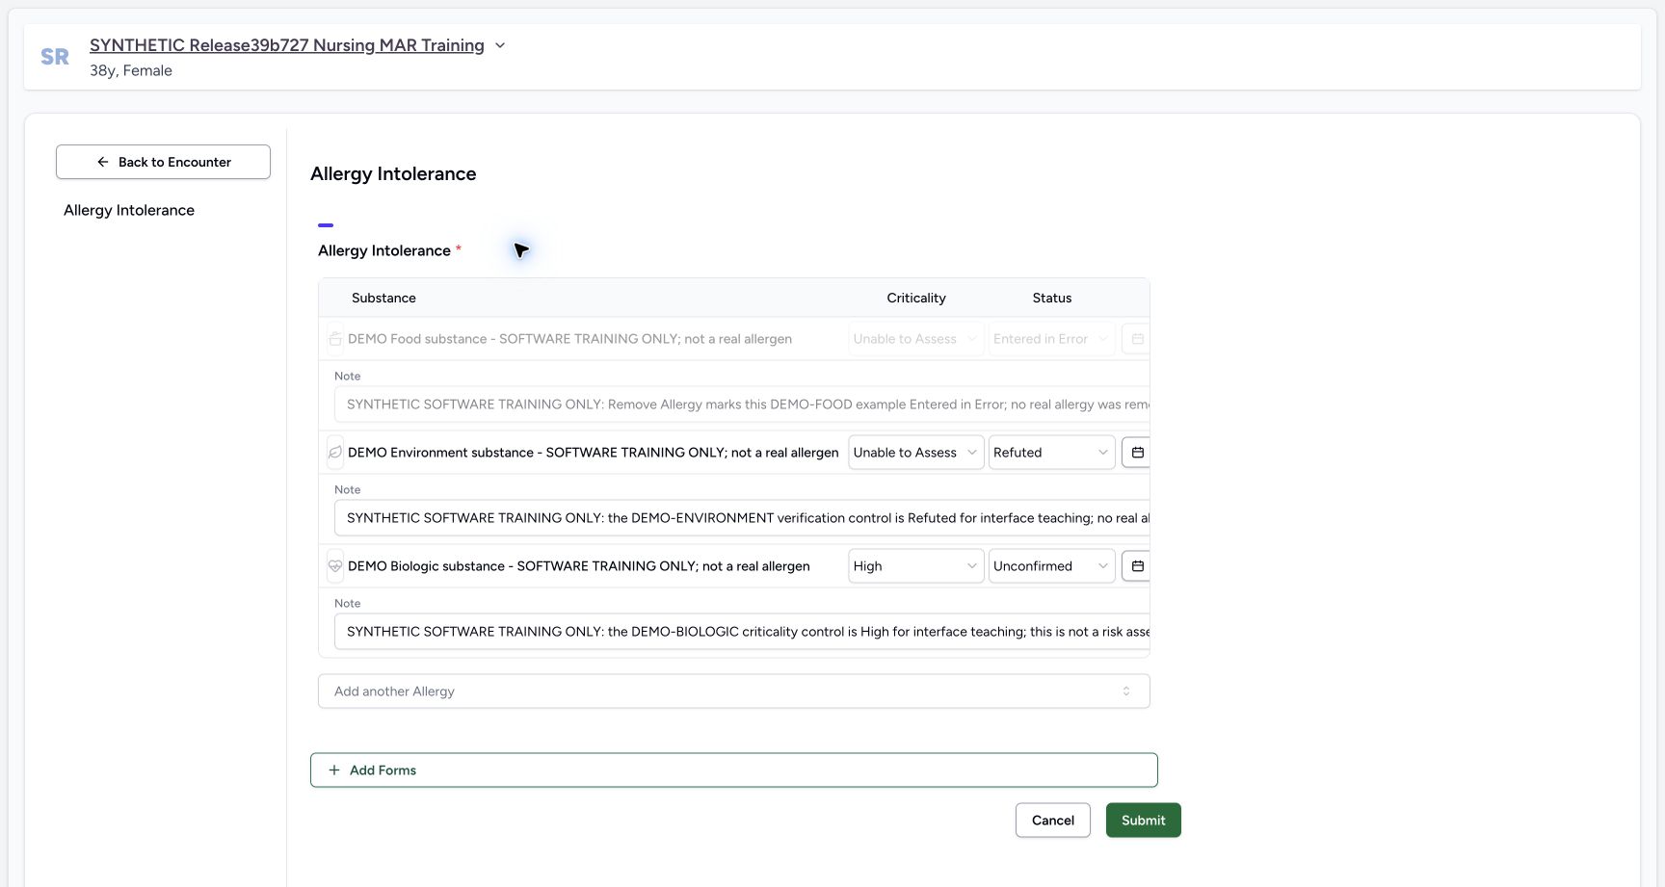Click the SR patient avatar

[x=55, y=57]
